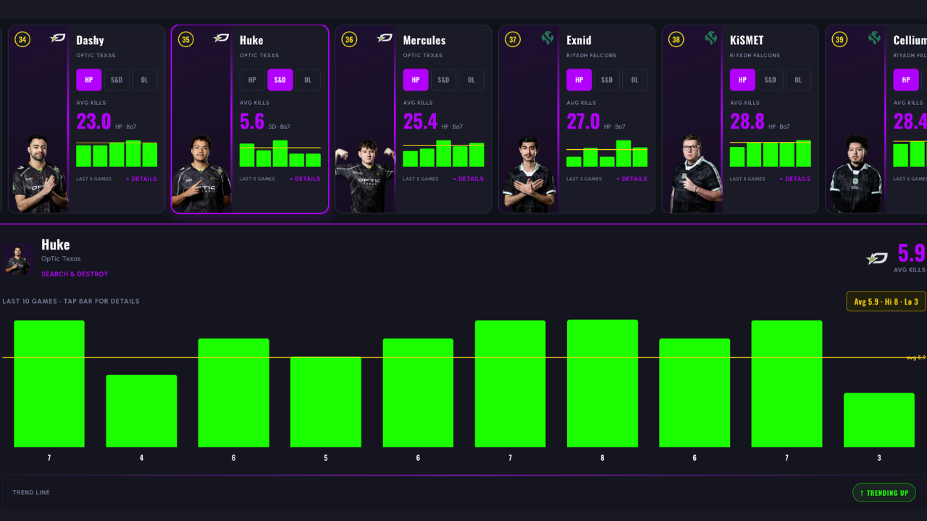Click the OpTic logo on Huke's card
This screenshot has height=521, width=927.
click(222, 38)
